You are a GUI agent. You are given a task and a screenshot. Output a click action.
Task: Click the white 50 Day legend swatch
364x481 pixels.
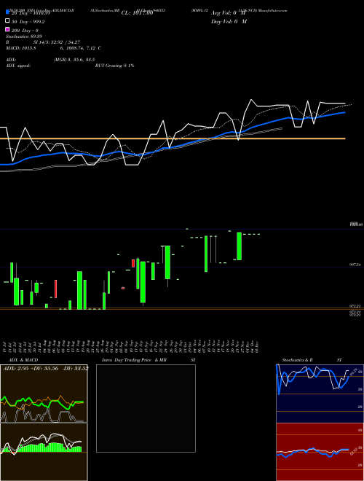(7, 21)
